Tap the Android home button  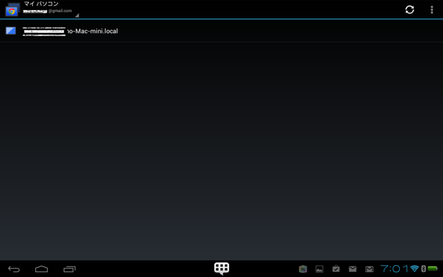tap(42, 269)
